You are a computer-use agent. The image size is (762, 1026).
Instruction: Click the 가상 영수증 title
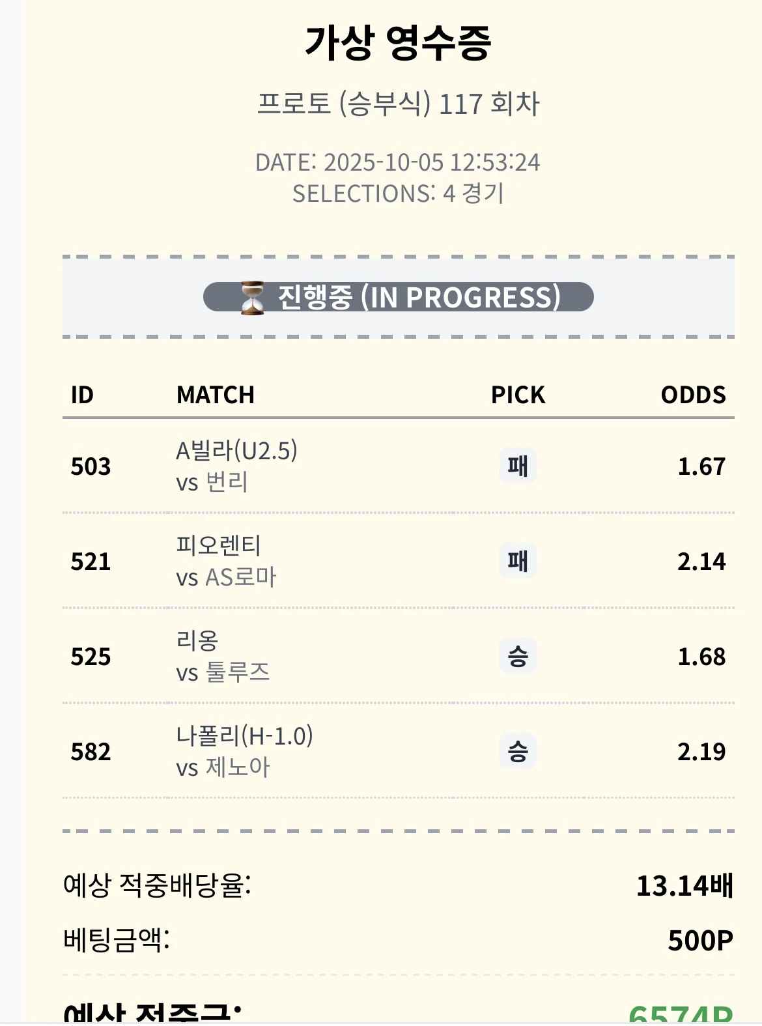(x=397, y=43)
